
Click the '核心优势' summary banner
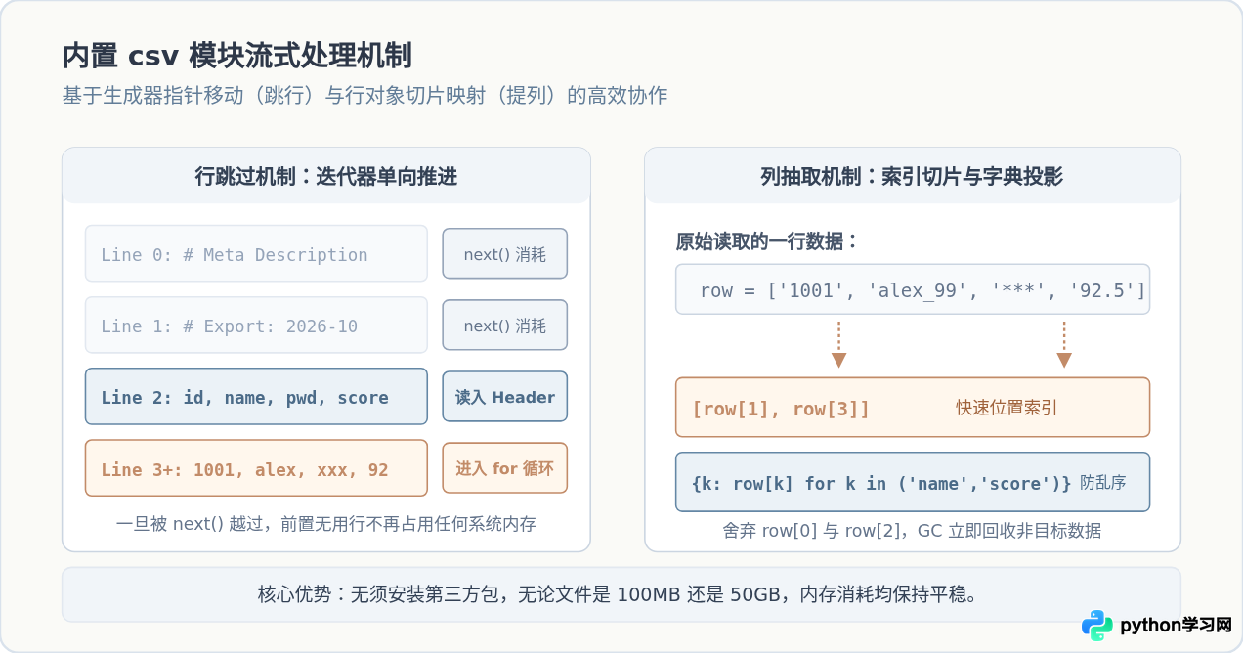(x=621, y=594)
